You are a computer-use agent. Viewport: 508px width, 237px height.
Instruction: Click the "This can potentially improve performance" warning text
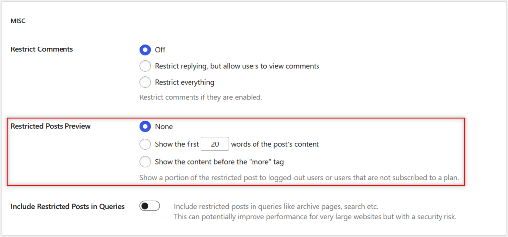(315, 217)
